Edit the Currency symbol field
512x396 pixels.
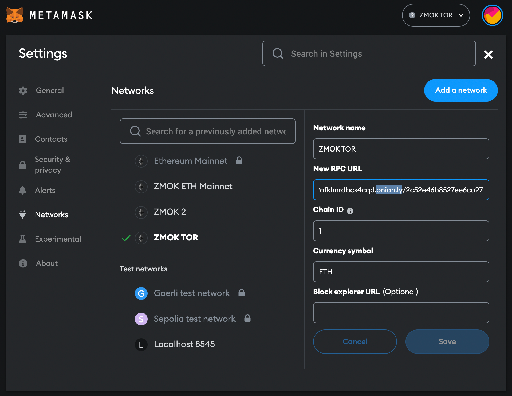tap(401, 272)
